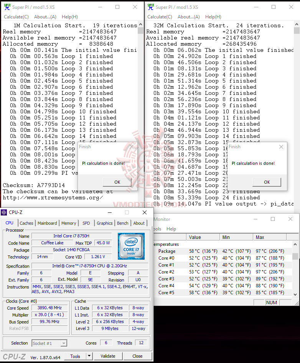Click the Intel Core i7 logo in CPU-Z
The image size is (300, 363).
tap(131, 246)
